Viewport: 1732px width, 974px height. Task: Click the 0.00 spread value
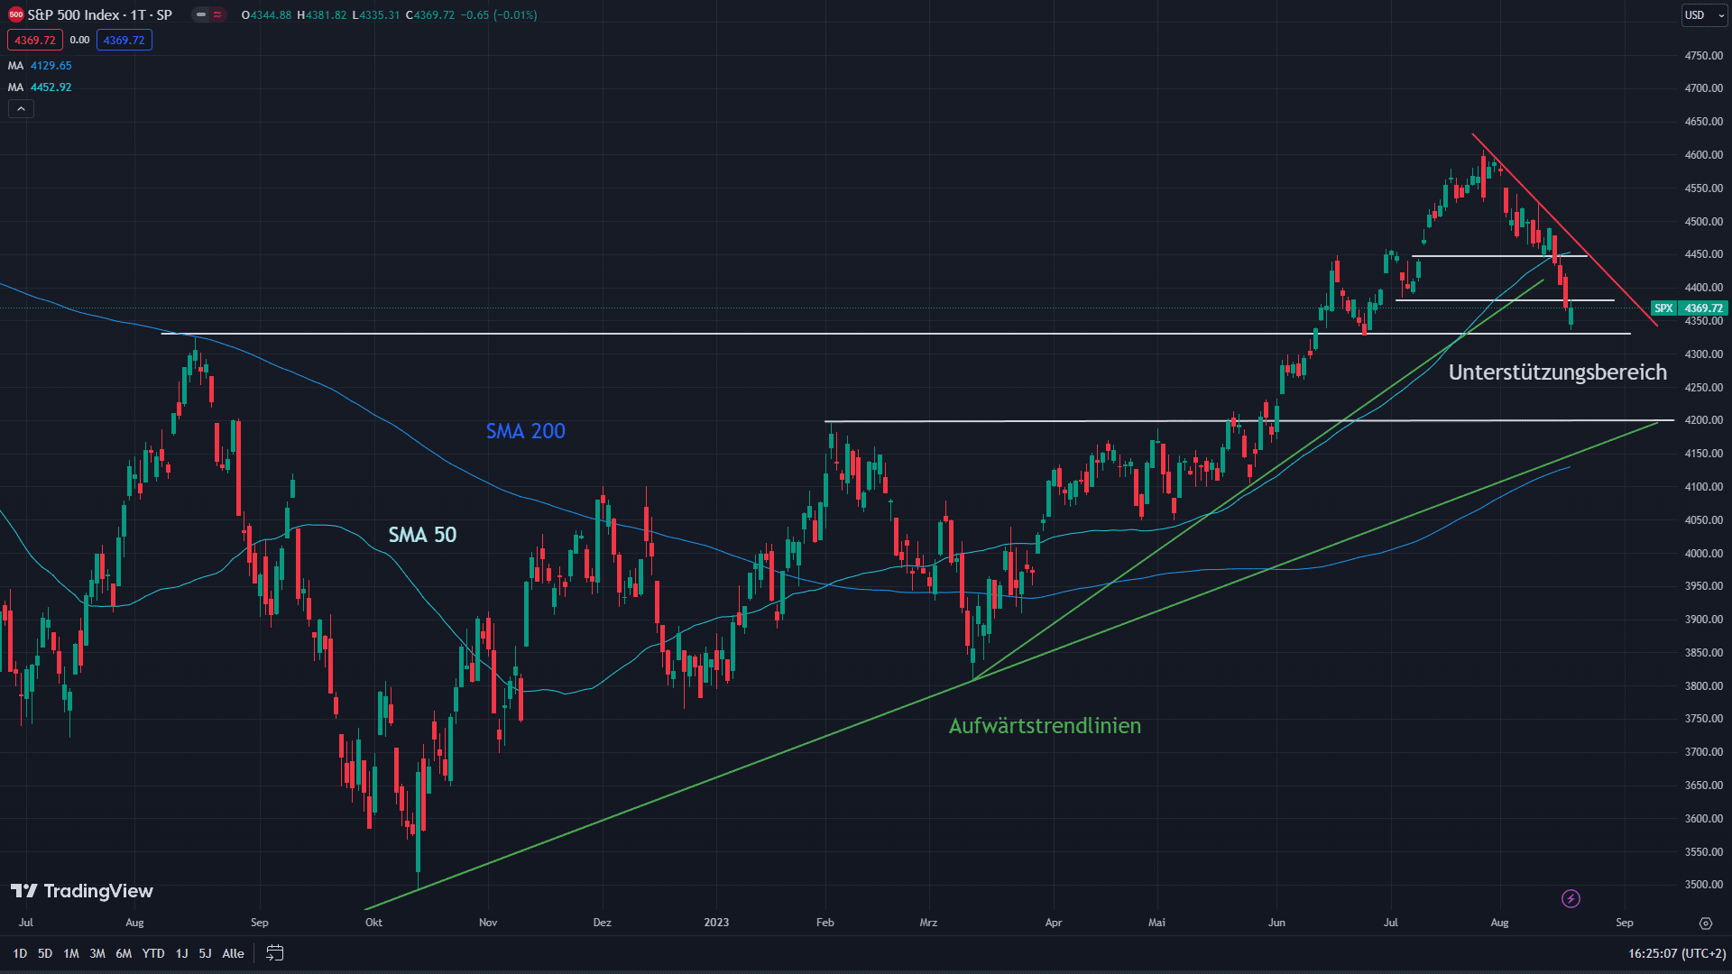pos(79,40)
